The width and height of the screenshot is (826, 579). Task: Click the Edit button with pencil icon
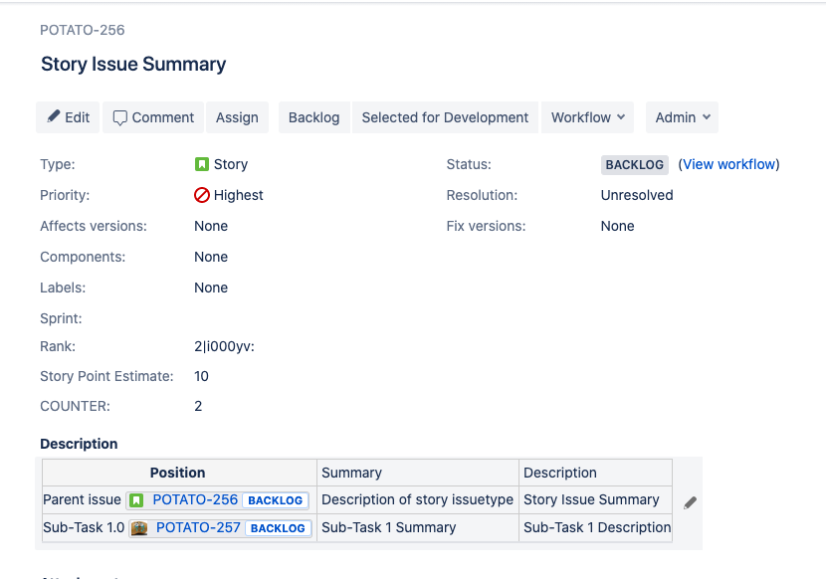[x=68, y=117]
